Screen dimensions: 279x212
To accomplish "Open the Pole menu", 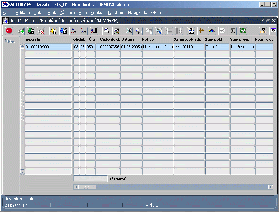I will coord(83,13).
